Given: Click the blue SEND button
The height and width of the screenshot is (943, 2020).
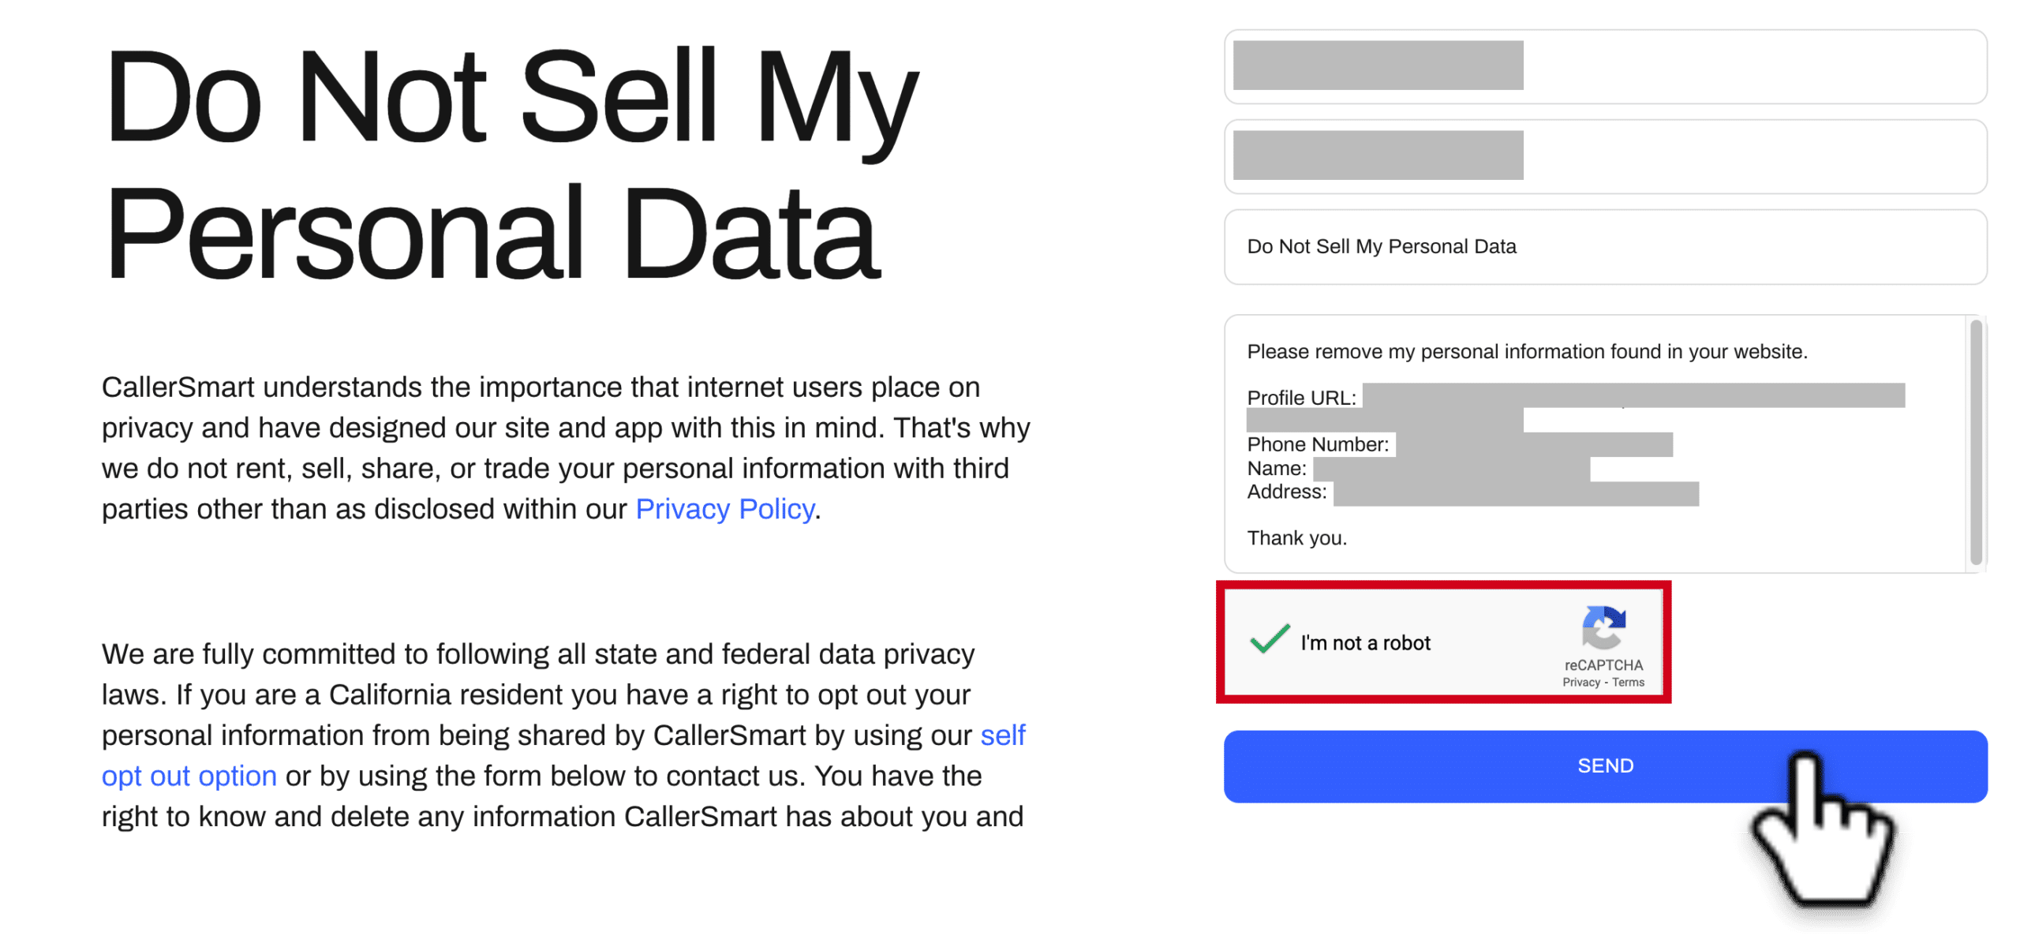Looking at the screenshot, I should (1604, 765).
